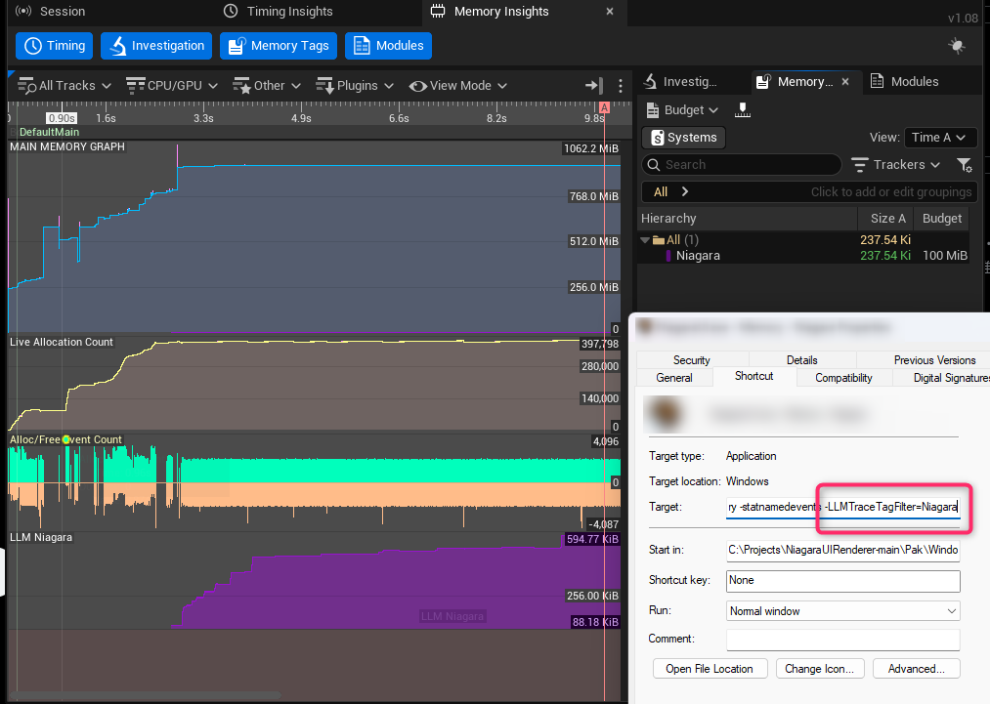The width and height of the screenshot is (990, 704).
Task: Close the Memory... panel tab
Action: [x=845, y=81]
